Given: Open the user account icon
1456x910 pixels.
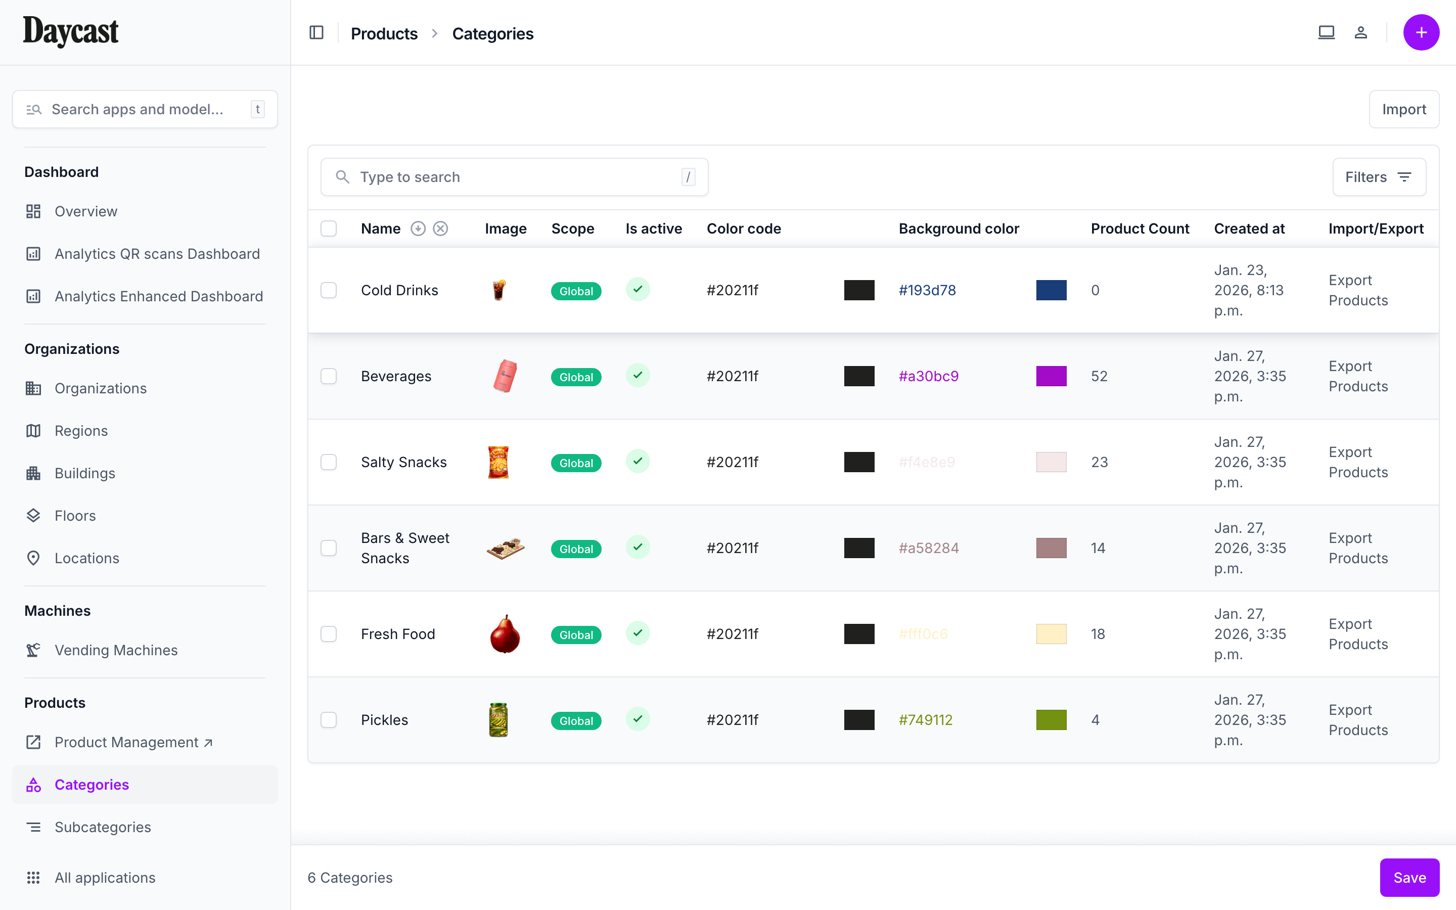Looking at the screenshot, I should [1361, 33].
